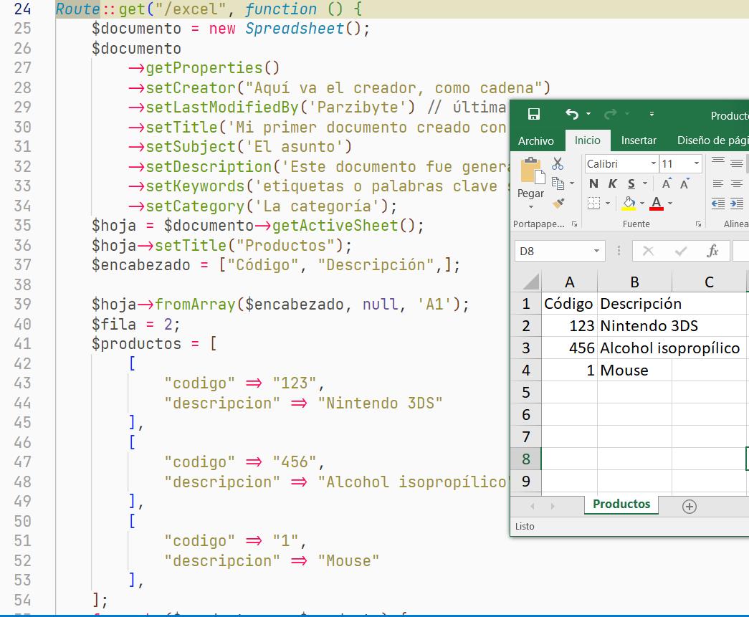
Task: Click the Decrease Indent icon
Action: click(718, 204)
